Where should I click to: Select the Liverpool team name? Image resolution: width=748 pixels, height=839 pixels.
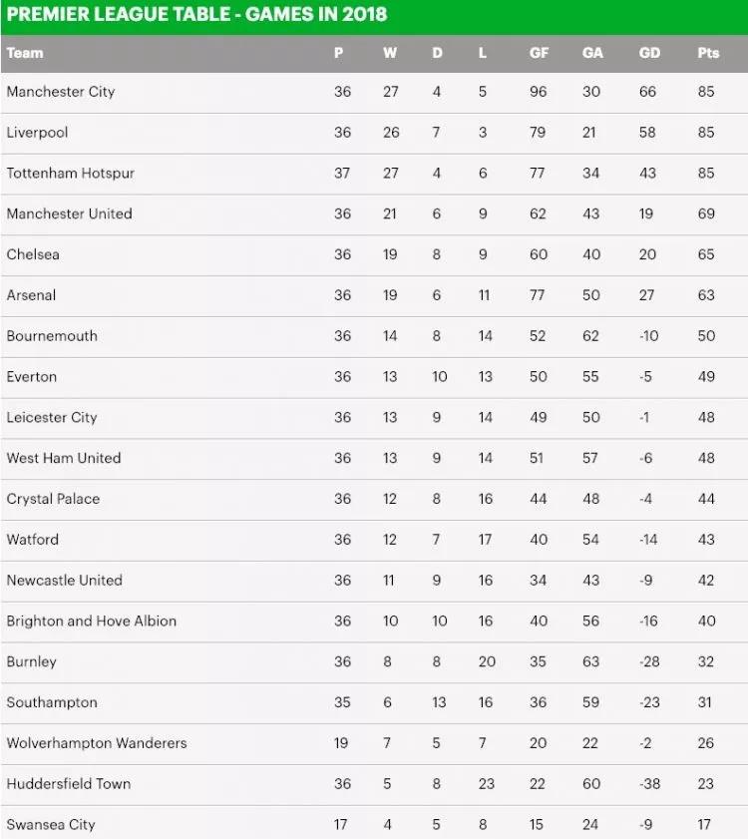pyautogui.click(x=37, y=133)
